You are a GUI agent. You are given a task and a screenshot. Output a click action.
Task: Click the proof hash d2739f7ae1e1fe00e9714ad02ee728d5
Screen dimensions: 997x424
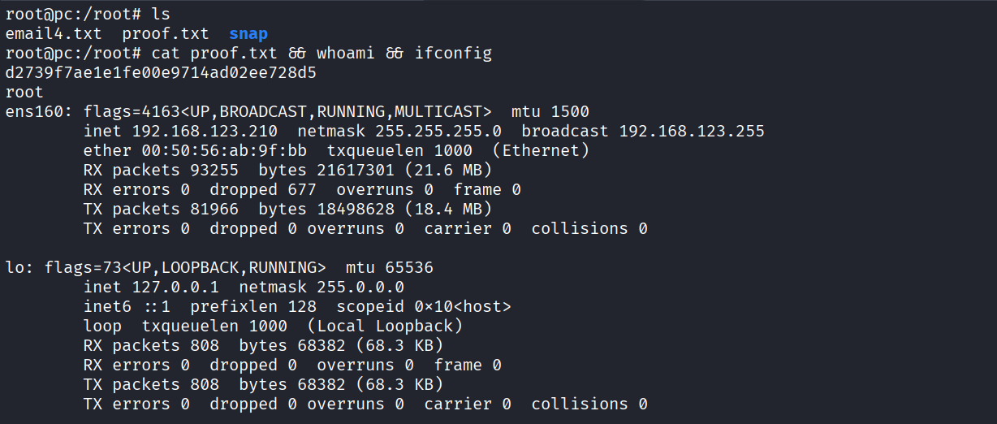tap(161, 73)
